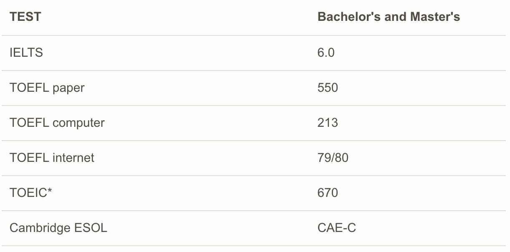This screenshot has width=510, height=252.
Task: Click the word internet after TOEFL
Action: (73, 158)
